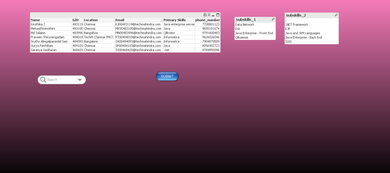Click email MK00483105@techmahindra.com
390x173 pixels.
click(139, 29)
